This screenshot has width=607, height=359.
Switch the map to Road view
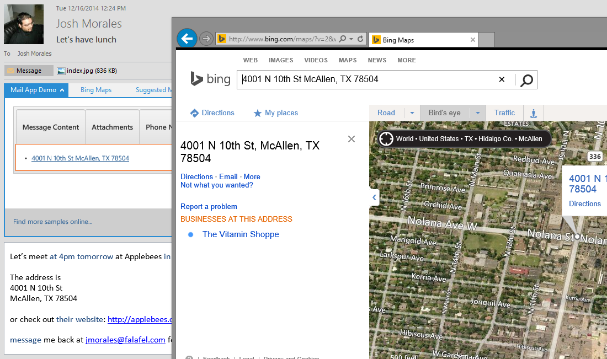pos(386,112)
